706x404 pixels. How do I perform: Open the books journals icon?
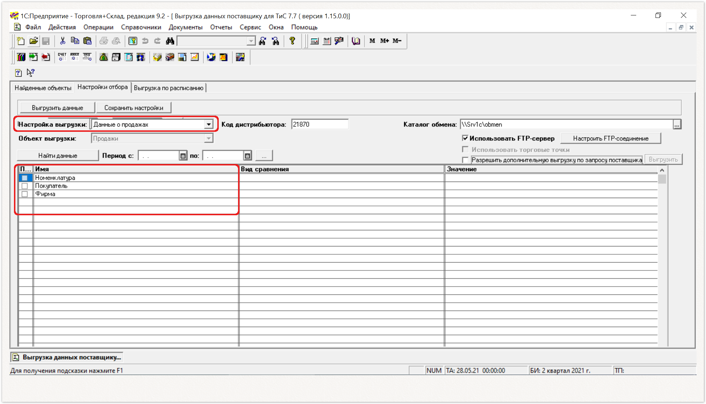pyautogui.click(x=21, y=57)
